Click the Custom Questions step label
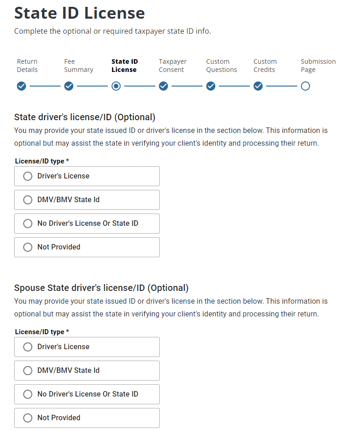 click(222, 66)
